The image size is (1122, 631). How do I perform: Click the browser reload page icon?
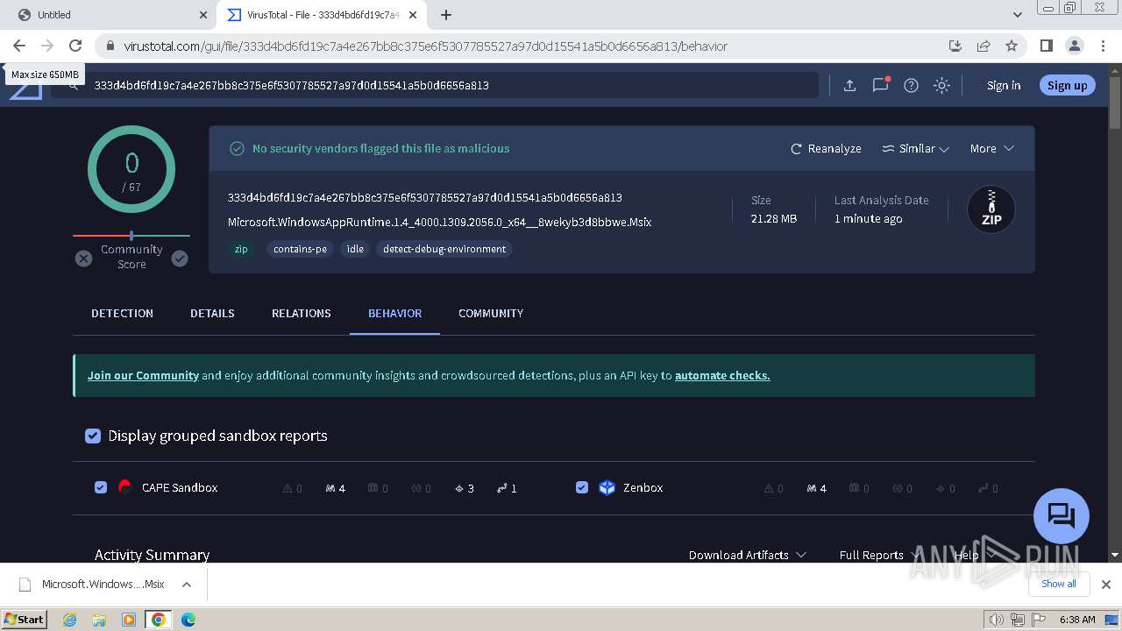click(x=75, y=46)
